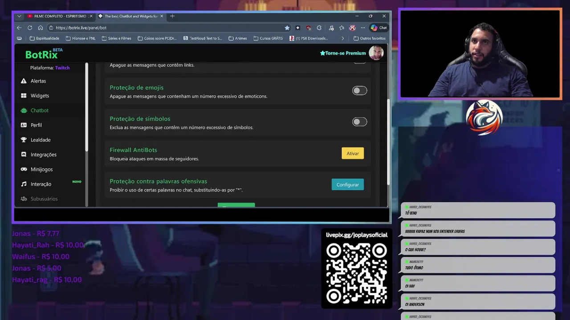Click the Proteção contra palavras ofensivas heading
This screenshot has height=320, width=570.
159,181
